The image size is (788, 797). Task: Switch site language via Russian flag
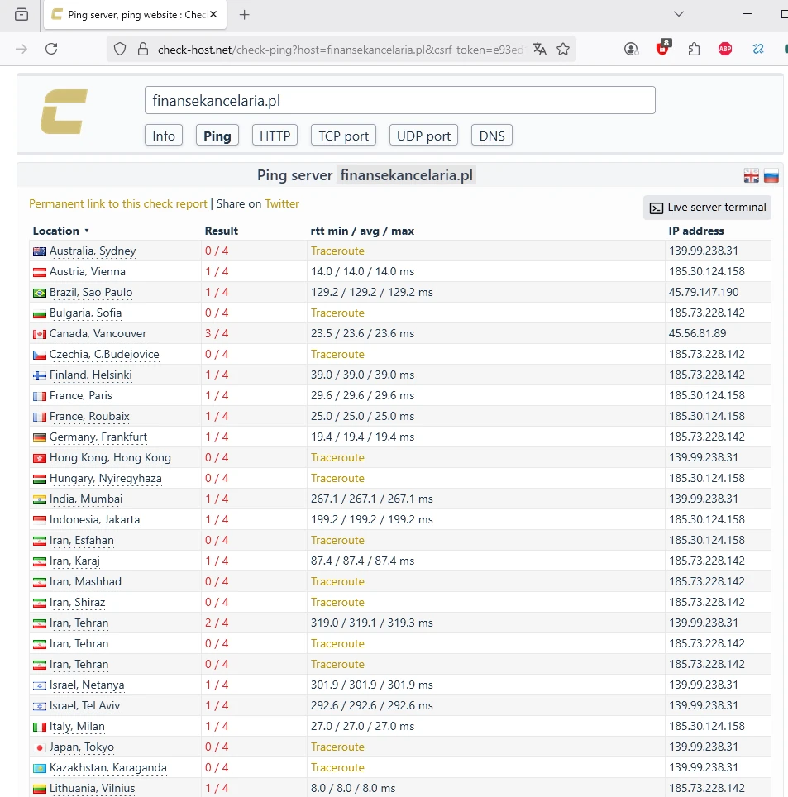771,175
